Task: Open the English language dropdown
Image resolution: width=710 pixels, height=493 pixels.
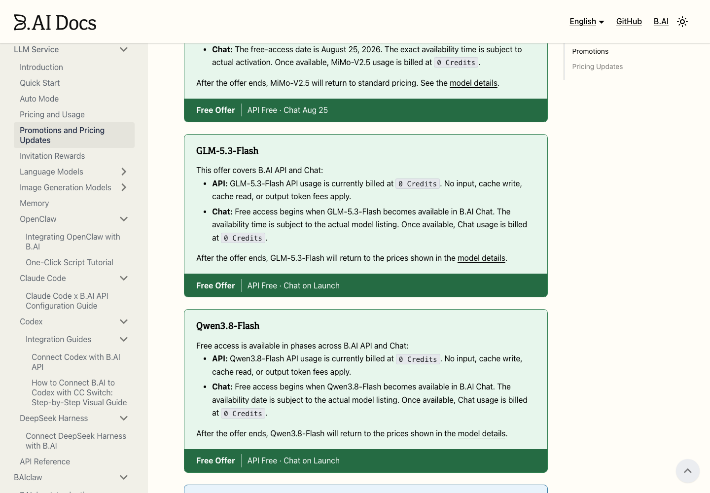Action: pos(587,22)
